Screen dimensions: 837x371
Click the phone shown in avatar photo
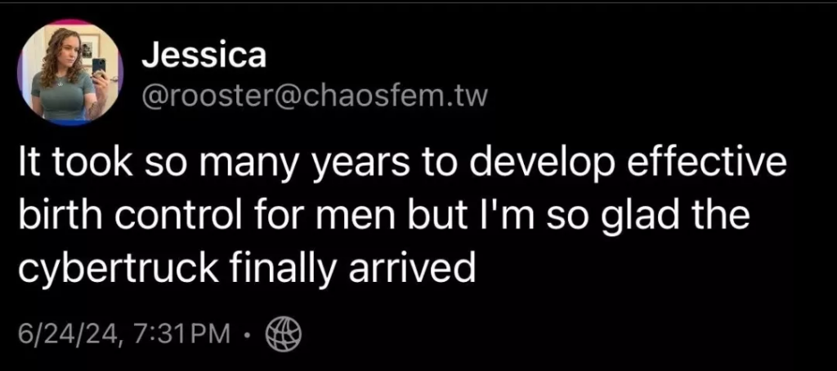(99, 67)
